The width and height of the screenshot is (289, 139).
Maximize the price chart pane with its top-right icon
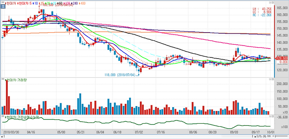(x=272, y=3)
